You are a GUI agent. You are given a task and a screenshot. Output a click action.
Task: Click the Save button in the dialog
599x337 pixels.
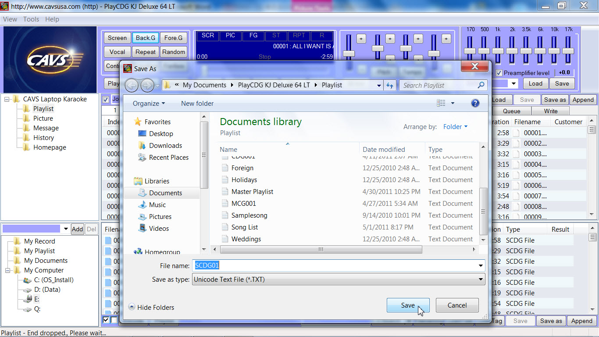408,305
